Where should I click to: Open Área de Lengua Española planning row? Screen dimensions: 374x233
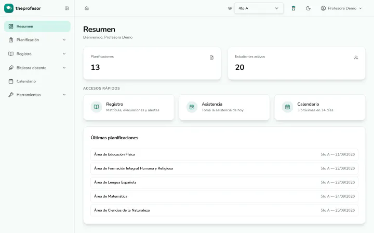click(x=224, y=182)
